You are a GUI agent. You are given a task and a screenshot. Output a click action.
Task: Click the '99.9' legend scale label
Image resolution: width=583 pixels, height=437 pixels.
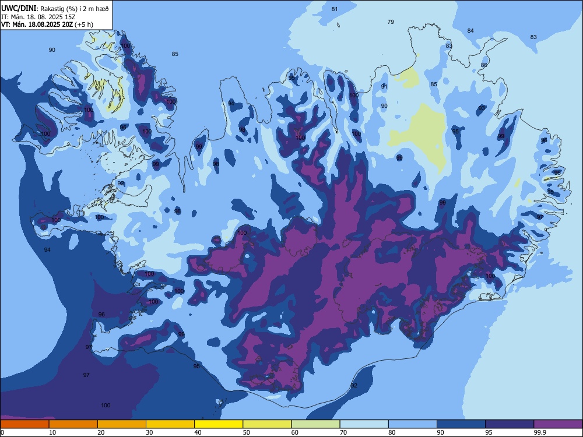[x=540, y=432]
